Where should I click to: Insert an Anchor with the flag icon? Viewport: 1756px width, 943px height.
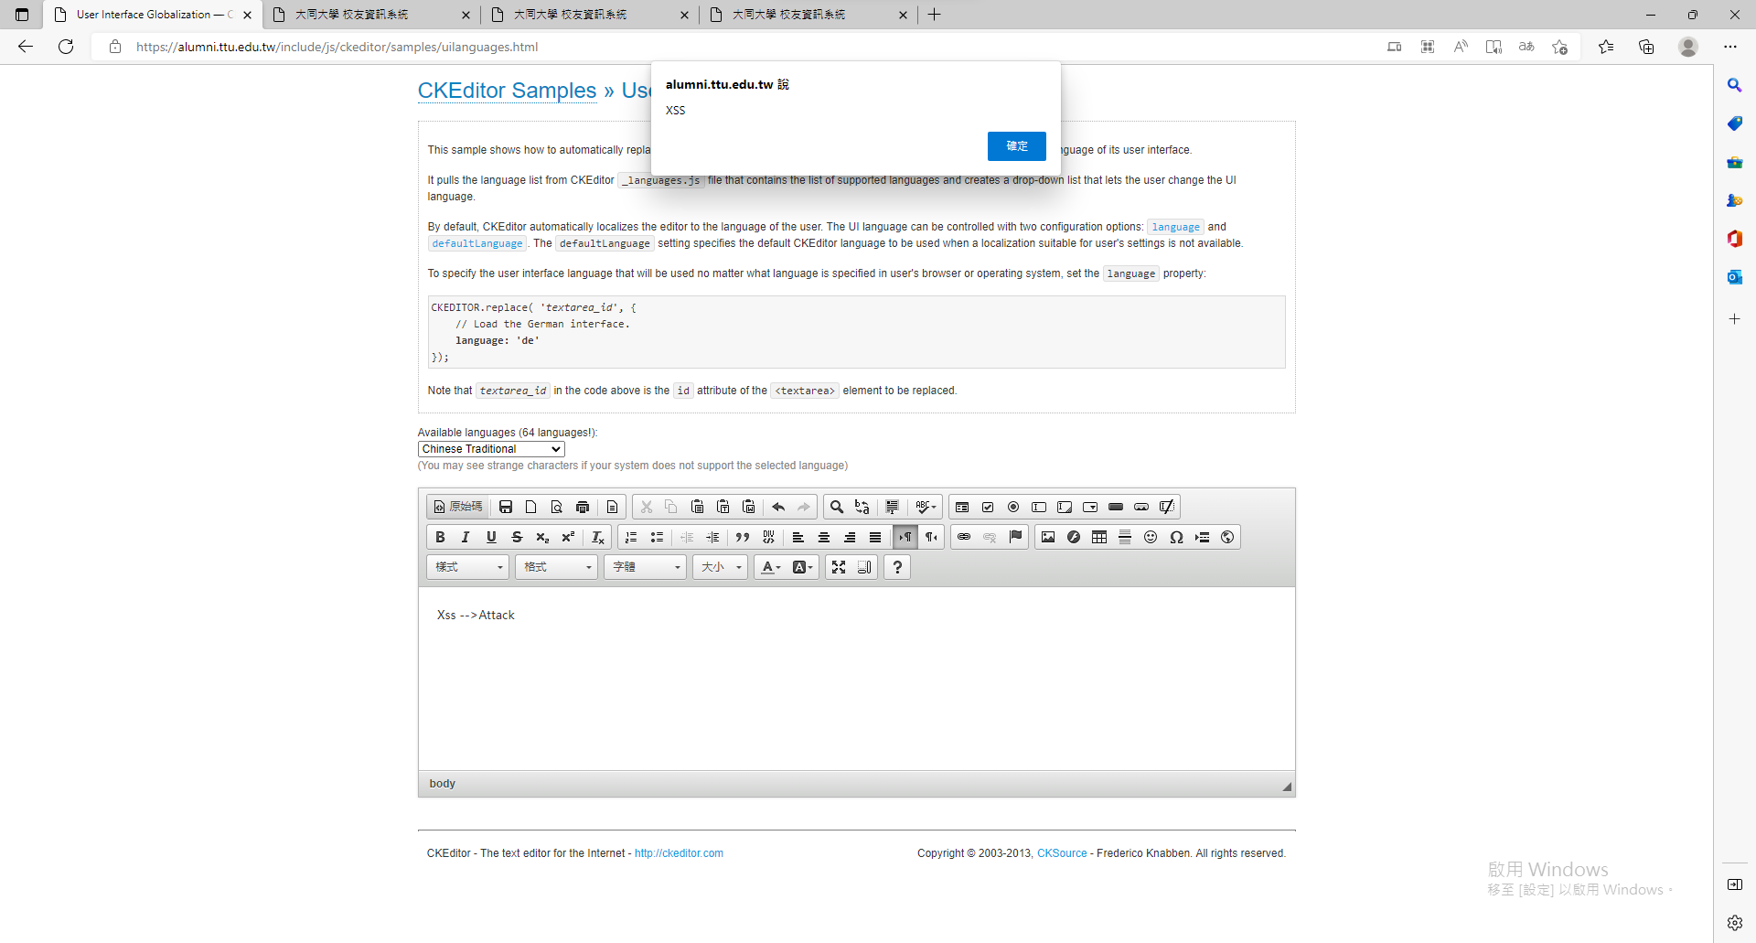(x=1015, y=537)
